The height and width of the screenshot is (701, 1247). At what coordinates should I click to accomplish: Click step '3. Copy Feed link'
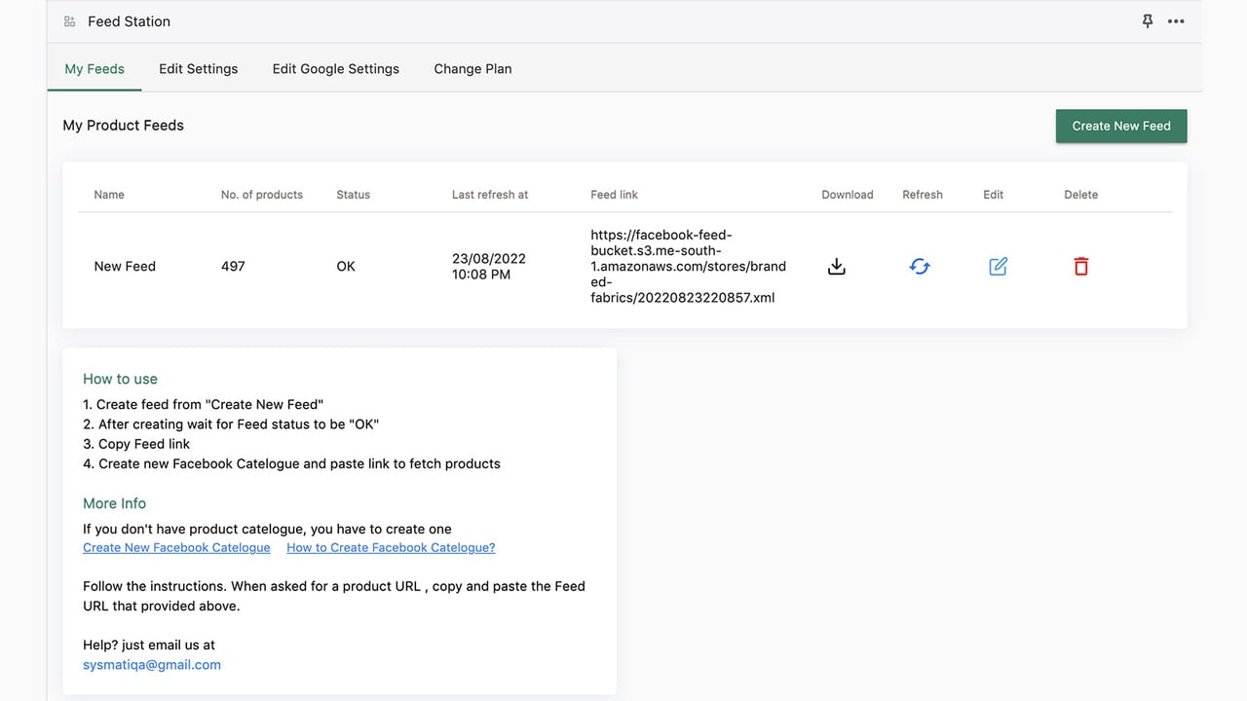pos(136,444)
